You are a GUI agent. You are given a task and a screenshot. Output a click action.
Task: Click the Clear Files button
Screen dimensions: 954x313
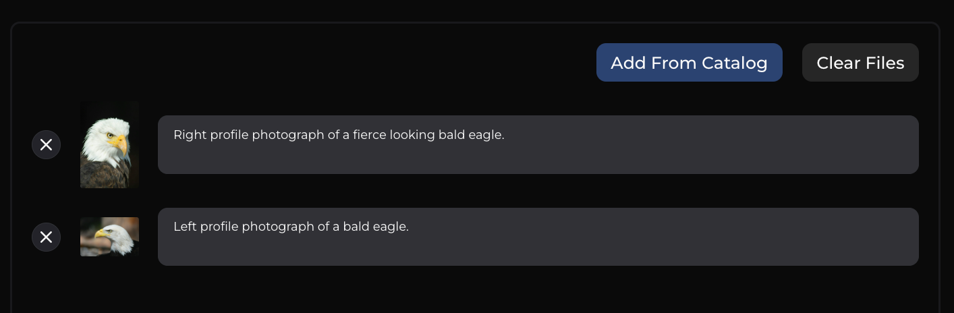[860, 63]
